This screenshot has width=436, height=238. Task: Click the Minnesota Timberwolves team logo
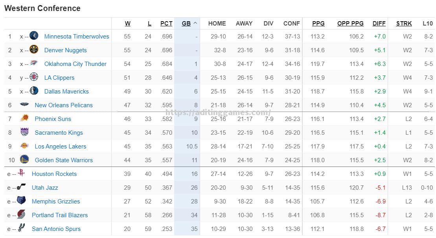(34, 36)
